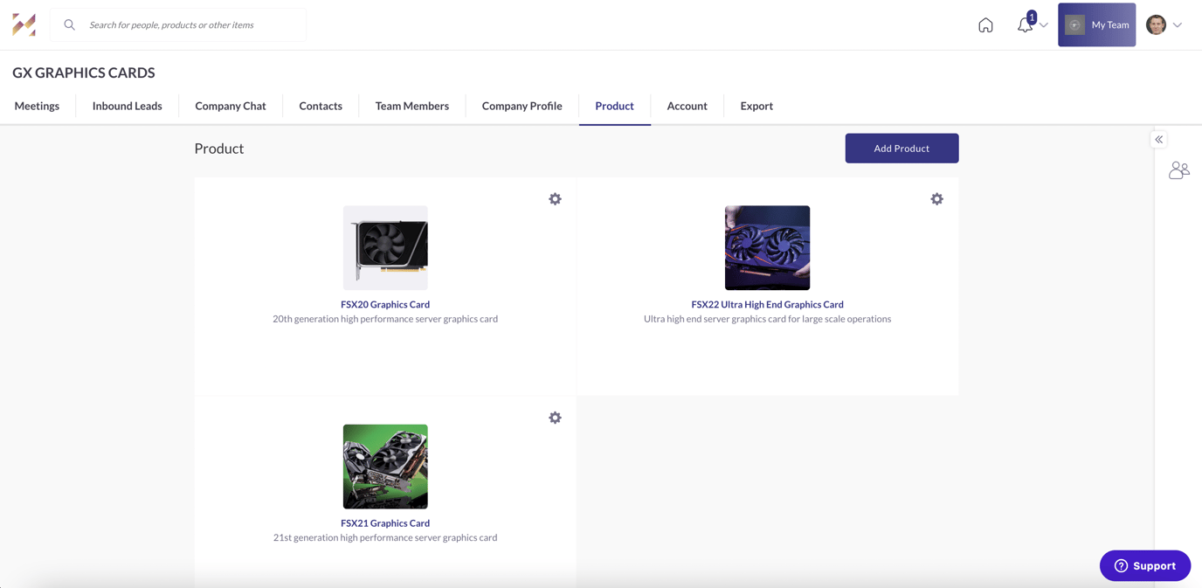Collapse the right sidebar with double chevron

click(x=1159, y=140)
